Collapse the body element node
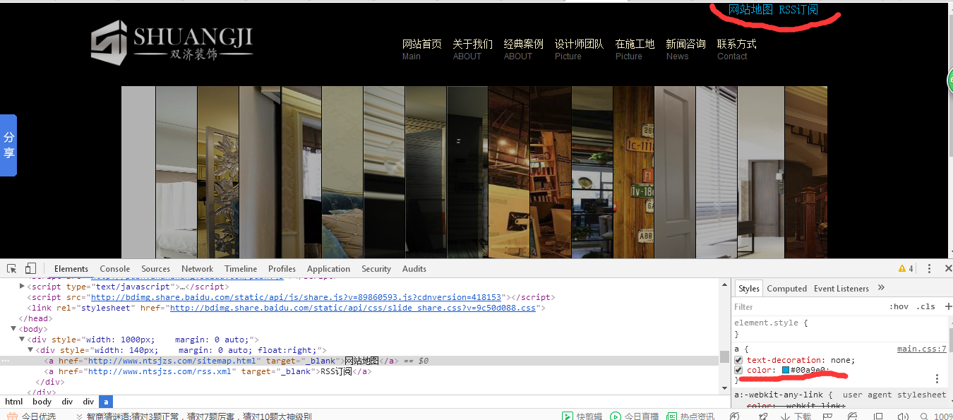This screenshot has height=420, width=953. click(13, 329)
